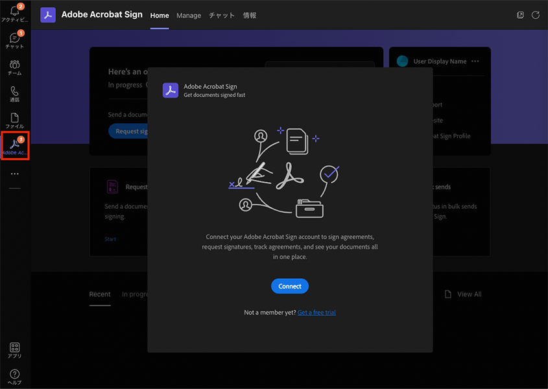Select Adobe Acrobat Sign app in sidebar
This screenshot has width=548, height=389.
[15, 146]
